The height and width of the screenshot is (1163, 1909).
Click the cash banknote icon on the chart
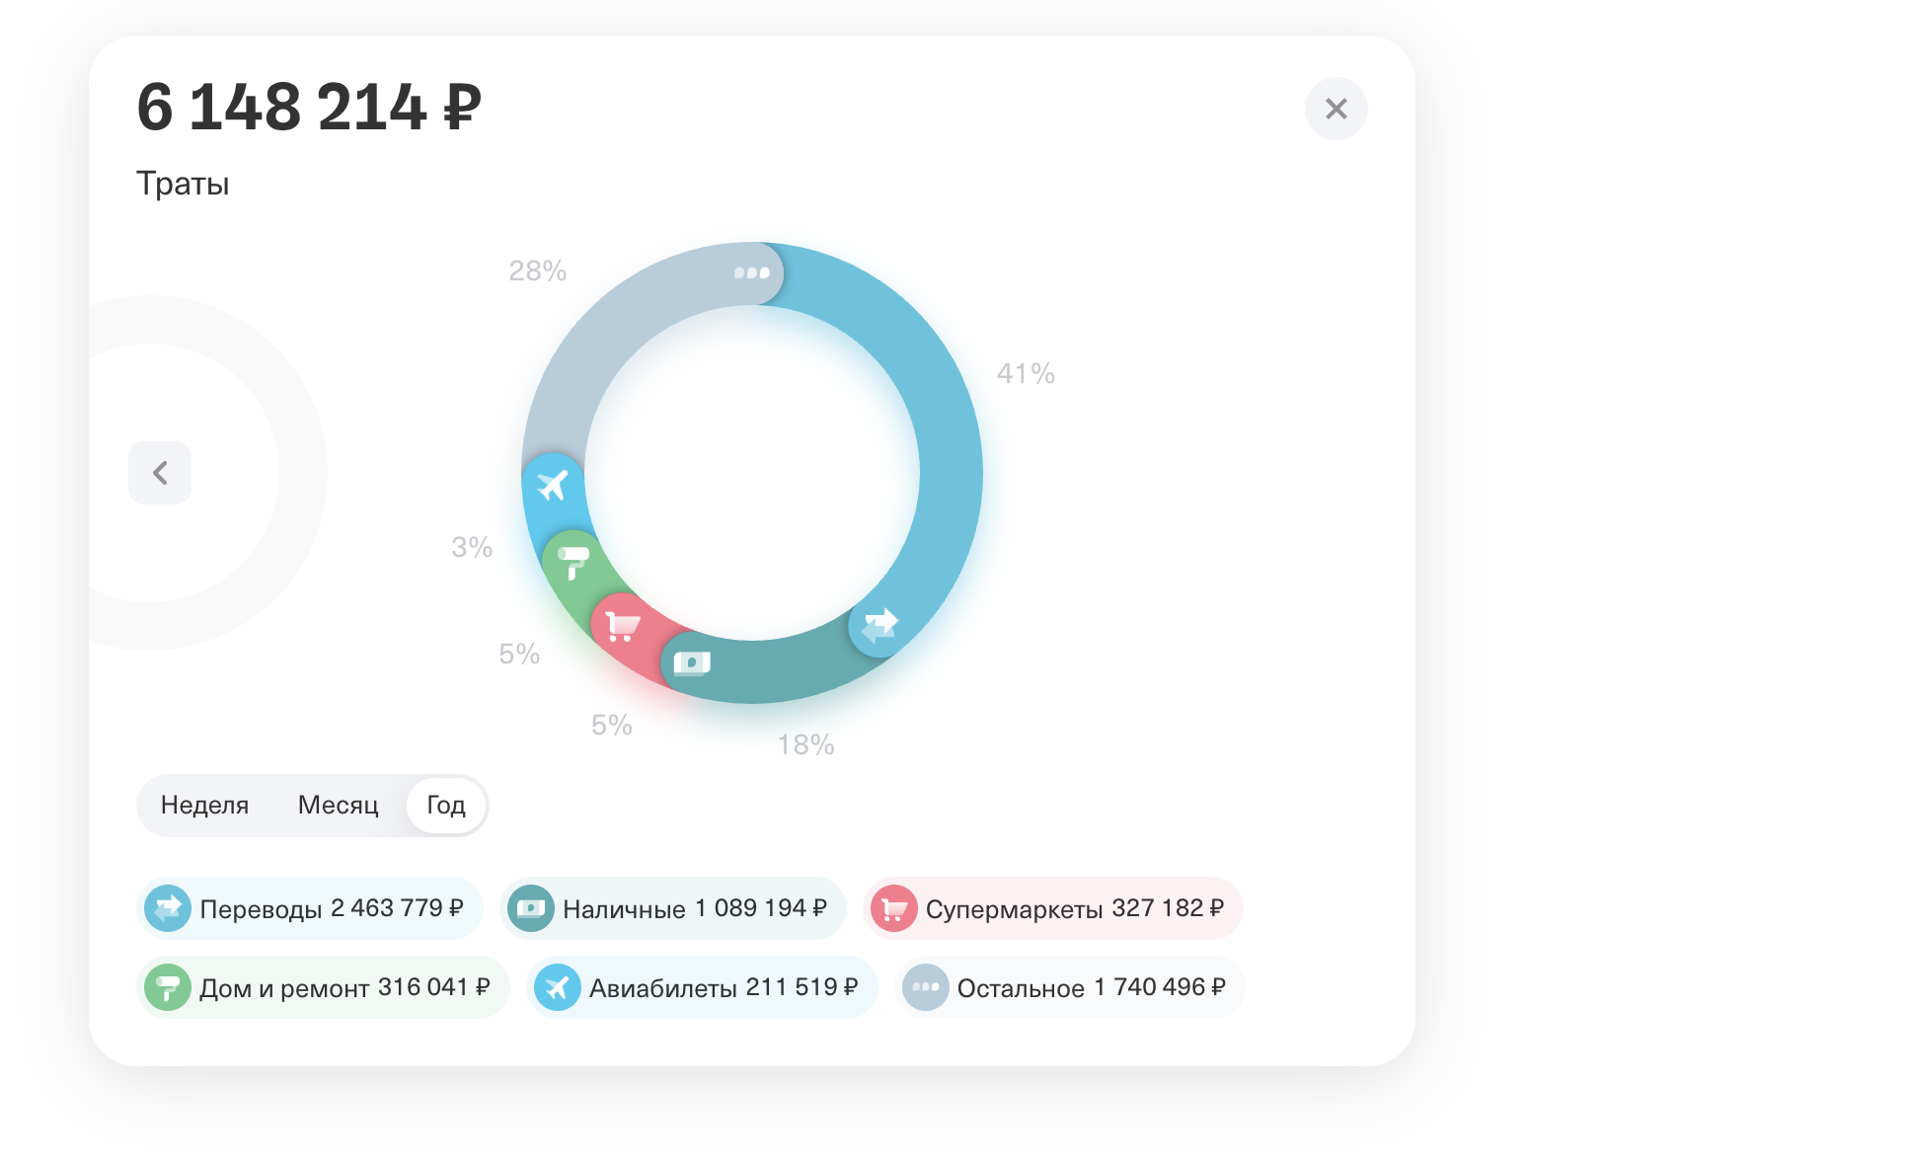[x=692, y=663]
